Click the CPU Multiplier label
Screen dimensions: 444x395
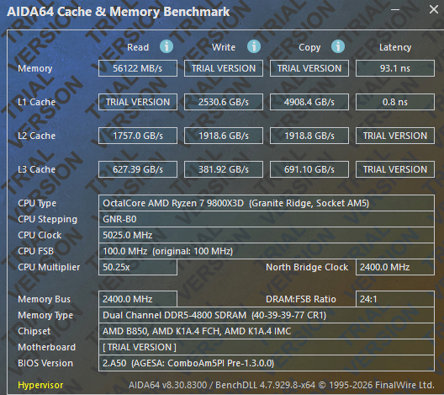(x=49, y=267)
